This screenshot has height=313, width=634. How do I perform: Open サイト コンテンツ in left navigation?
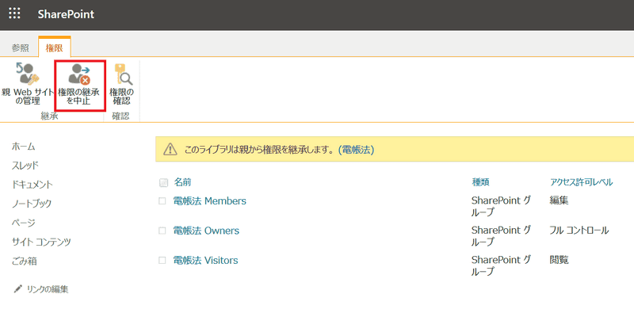tap(41, 242)
